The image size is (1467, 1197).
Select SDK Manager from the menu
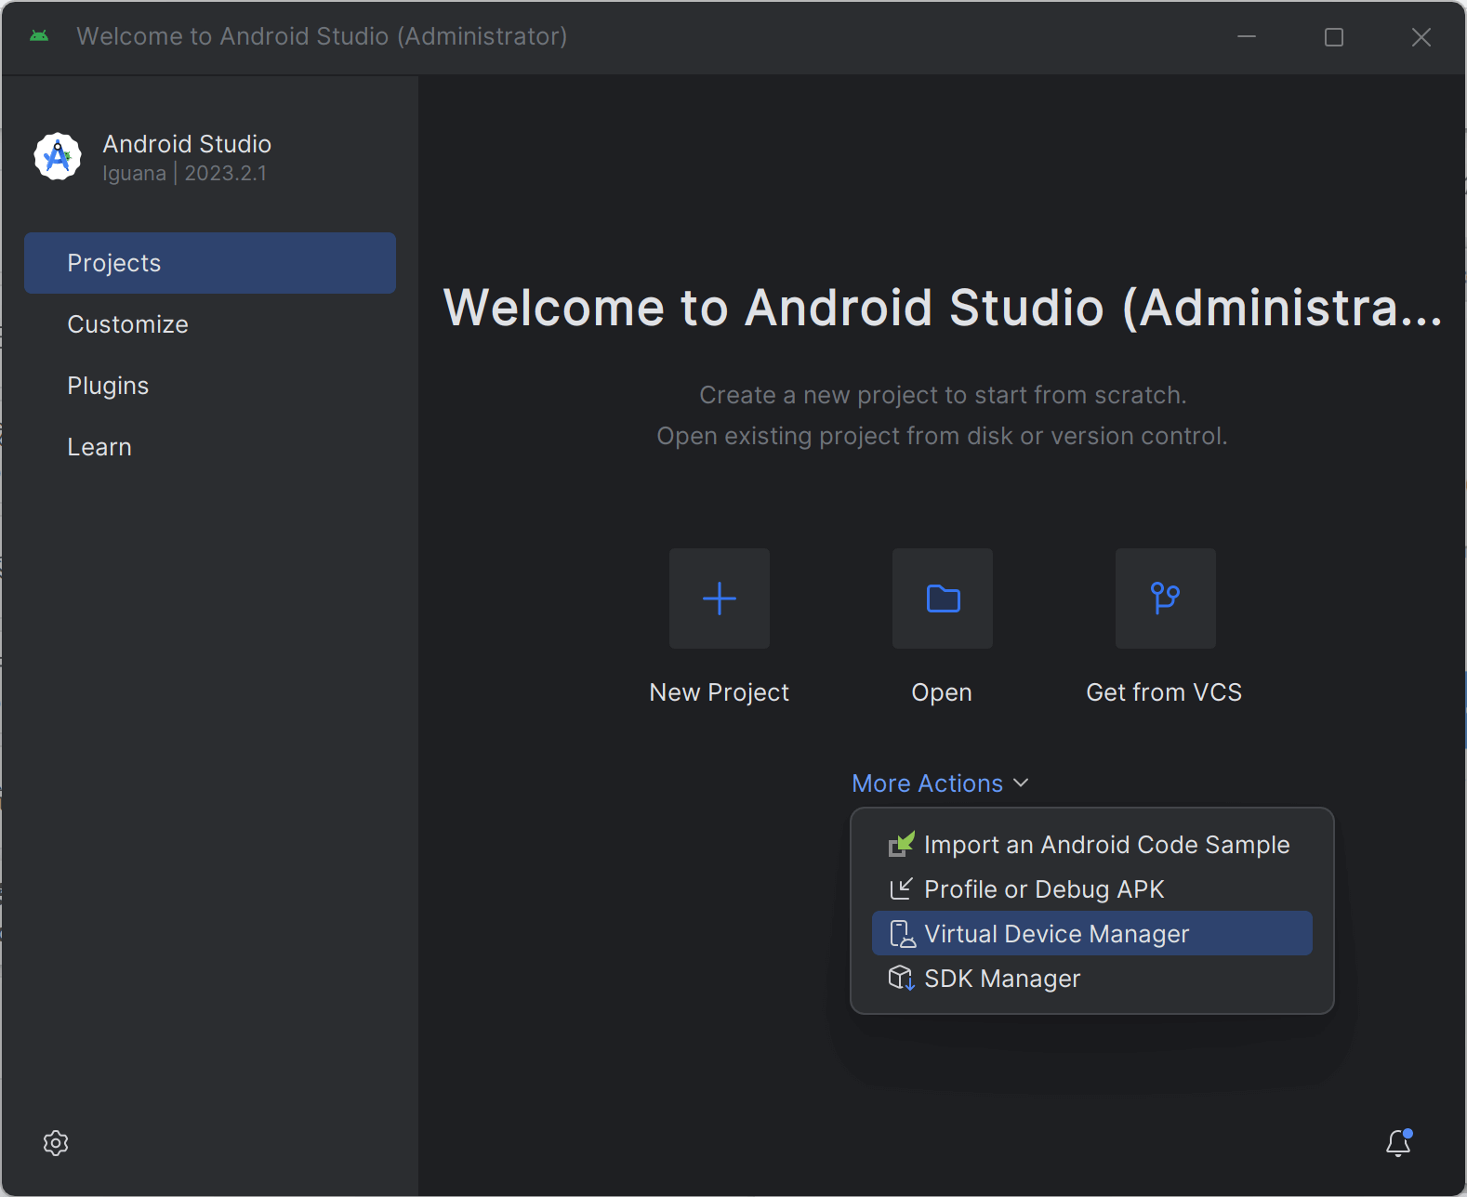point(1002,979)
